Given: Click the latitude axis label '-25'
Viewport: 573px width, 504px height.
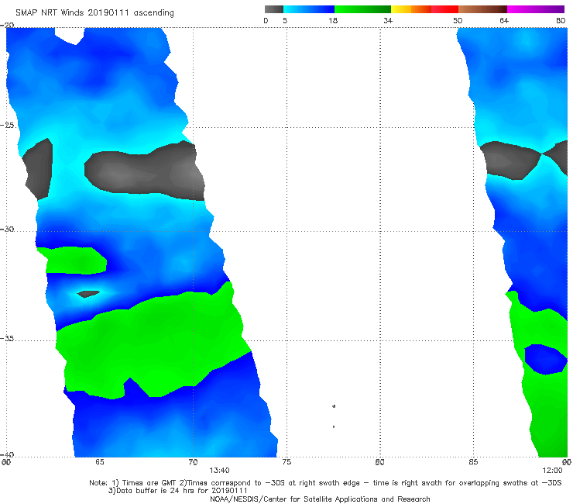Looking at the screenshot, I should click(7, 125).
